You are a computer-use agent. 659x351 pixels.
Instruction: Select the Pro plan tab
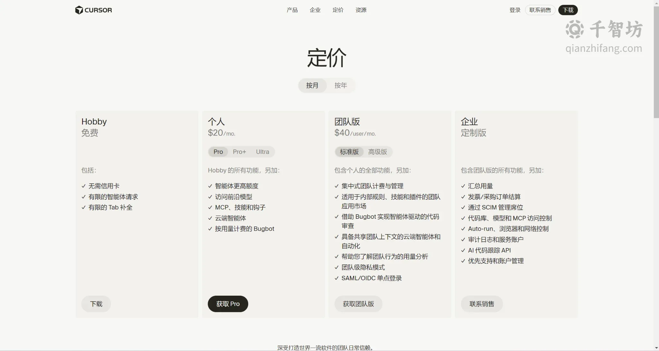tap(218, 152)
